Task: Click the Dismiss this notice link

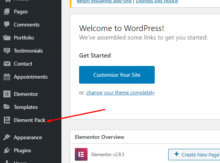Action: pos(157,2)
